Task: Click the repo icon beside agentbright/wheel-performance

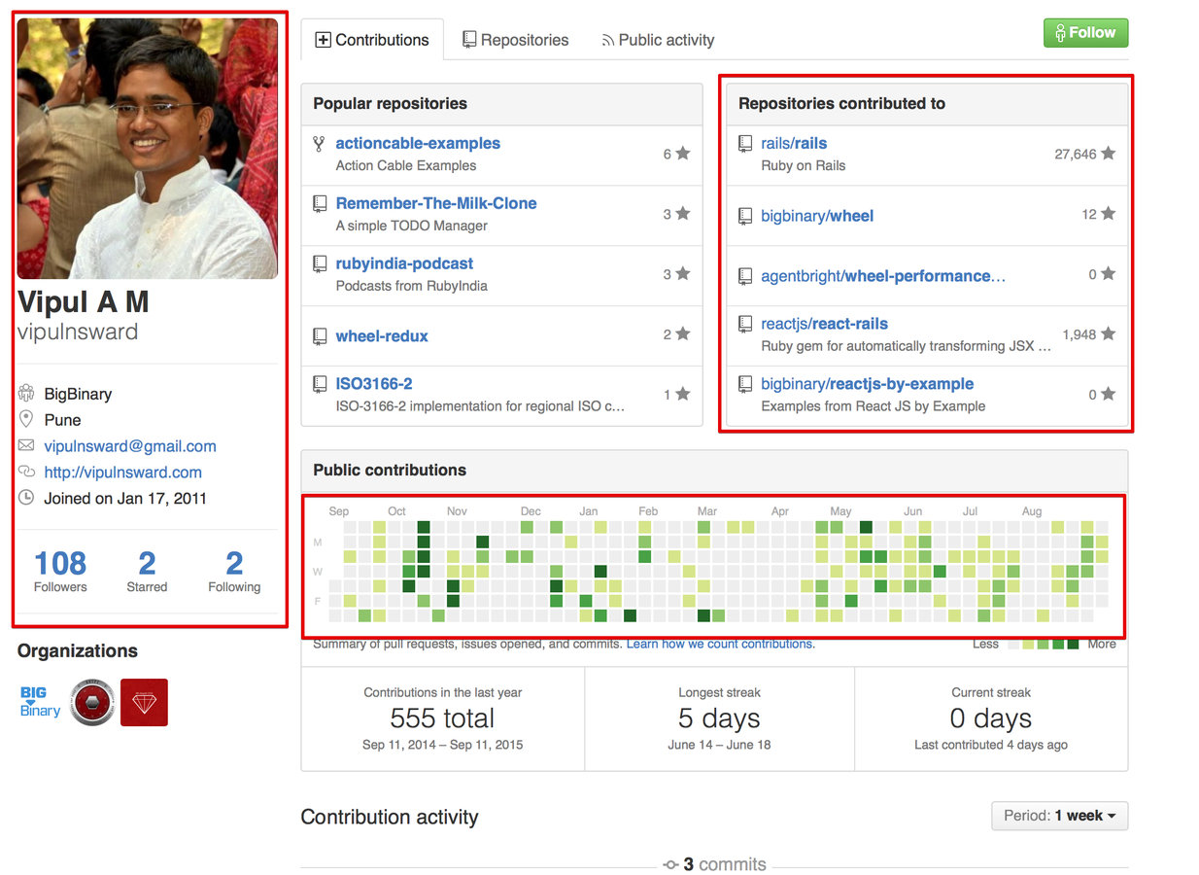Action: (x=745, y=276)
